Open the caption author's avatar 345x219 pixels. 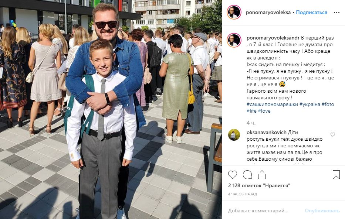click(x=234, y=40)
